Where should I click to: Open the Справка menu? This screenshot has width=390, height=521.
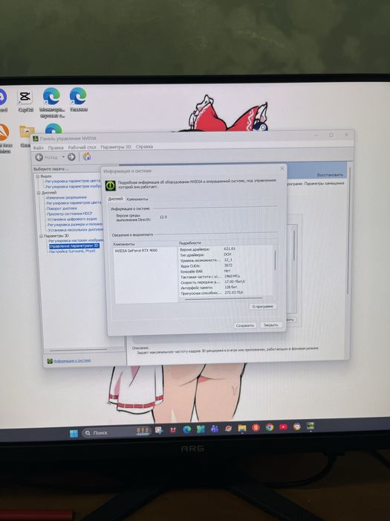144,146
